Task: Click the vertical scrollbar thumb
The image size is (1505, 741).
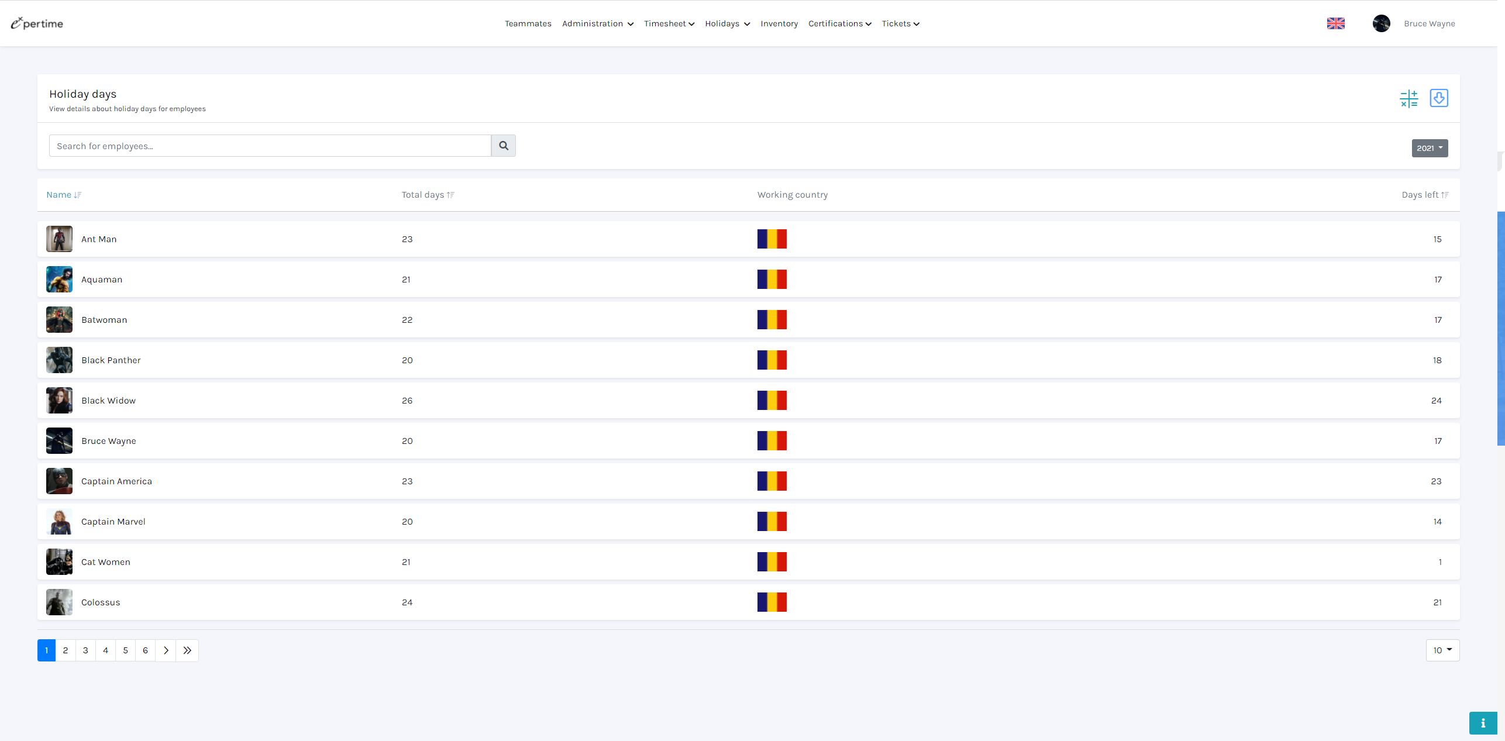Action: [x=1500, y=328]
